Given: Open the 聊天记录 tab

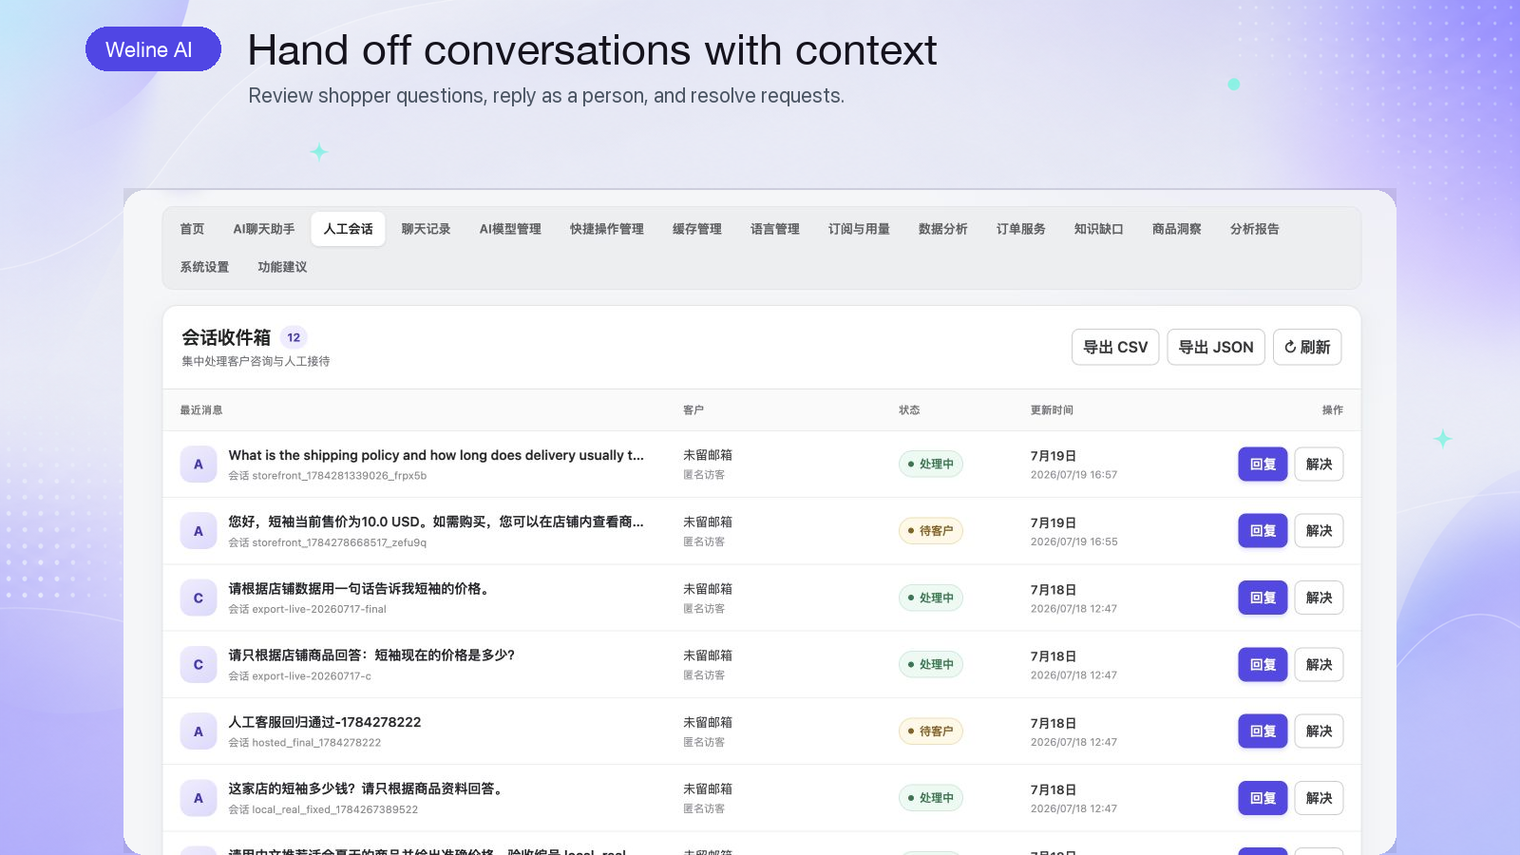Looking at the screenshot, I should pos(426,229).
